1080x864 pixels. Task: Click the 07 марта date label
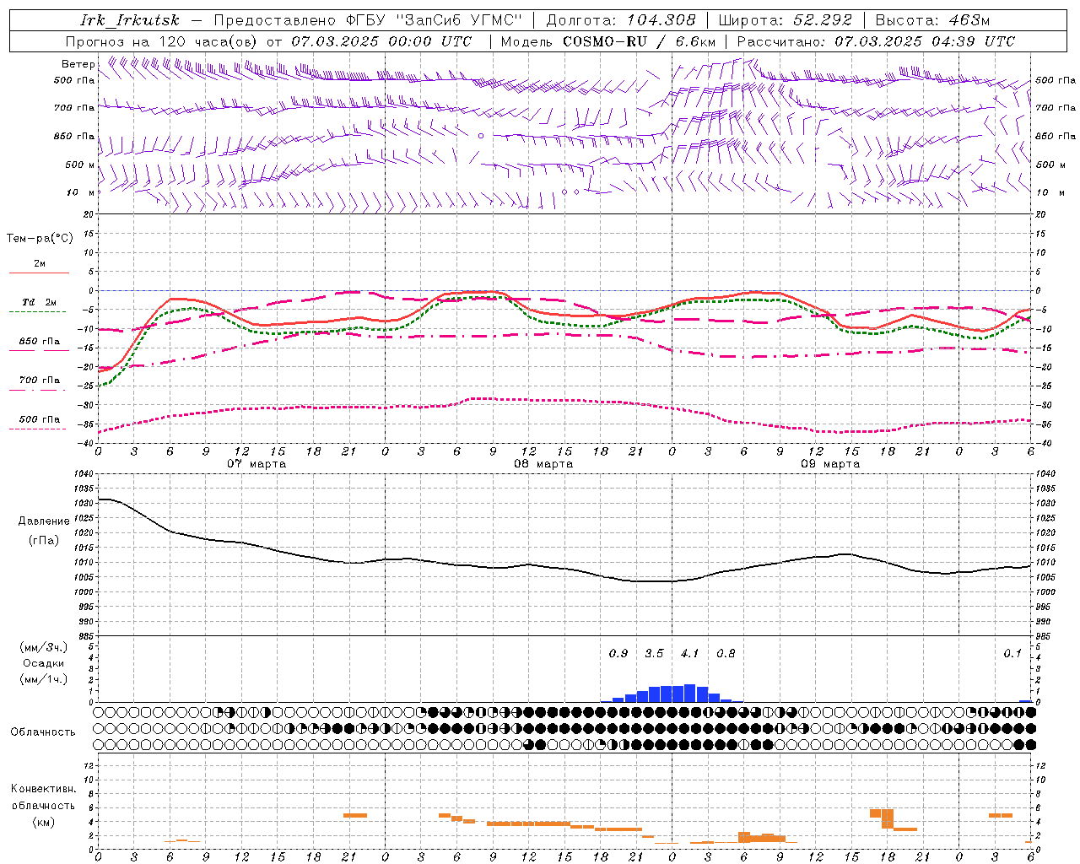click(x=256, y=464)
